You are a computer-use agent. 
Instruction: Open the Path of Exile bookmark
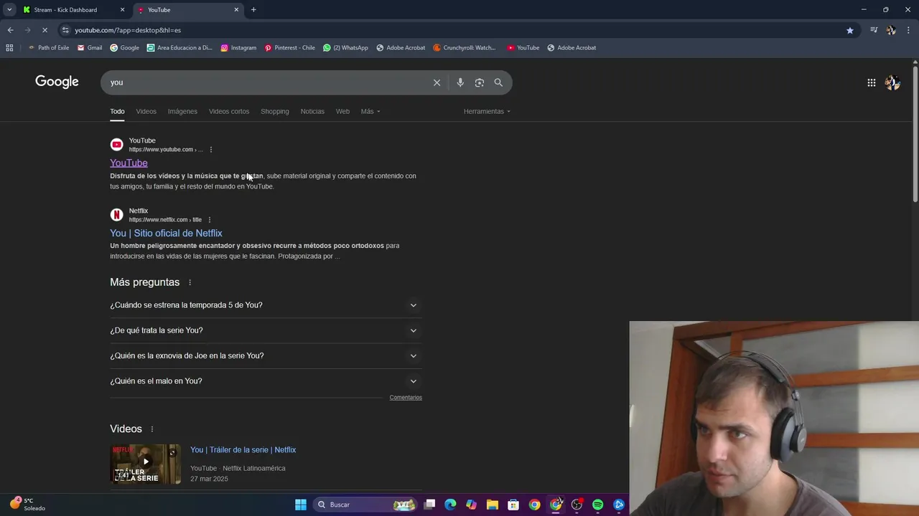point(48,48)
